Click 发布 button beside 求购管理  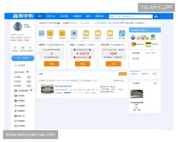[29, 81]
